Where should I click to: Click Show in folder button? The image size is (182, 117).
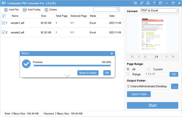point(88,73)
